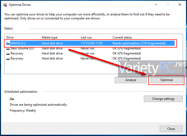Click the Drive column header
Image resolution: width=187 pixels, height=136 pixels.
pyautogui.click(x=22, y=37)
